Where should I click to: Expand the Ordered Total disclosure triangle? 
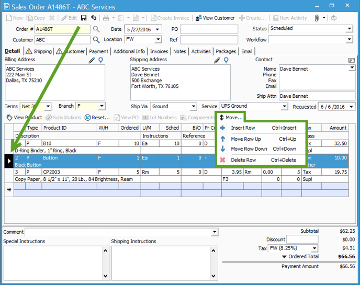(284, 257)
